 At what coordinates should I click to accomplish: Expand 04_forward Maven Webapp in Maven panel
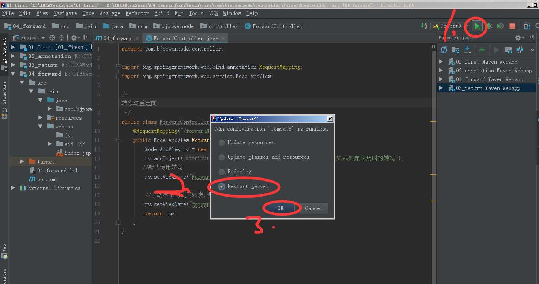(x=441, y=79)
